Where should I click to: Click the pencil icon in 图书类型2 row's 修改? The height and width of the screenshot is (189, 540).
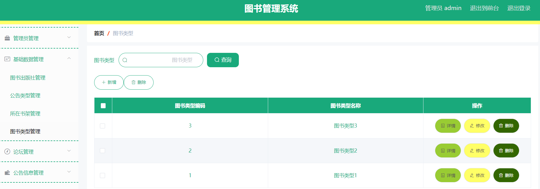pyautogui.click(x=472, y=151)
